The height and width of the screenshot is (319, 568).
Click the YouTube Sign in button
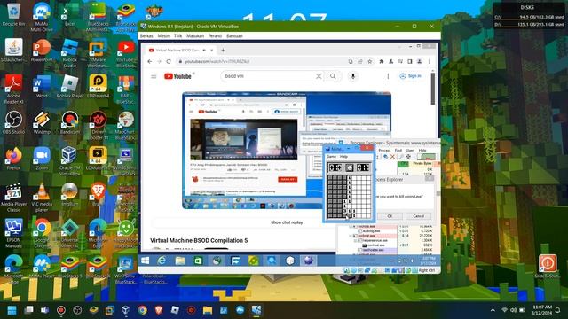point(410,76)
